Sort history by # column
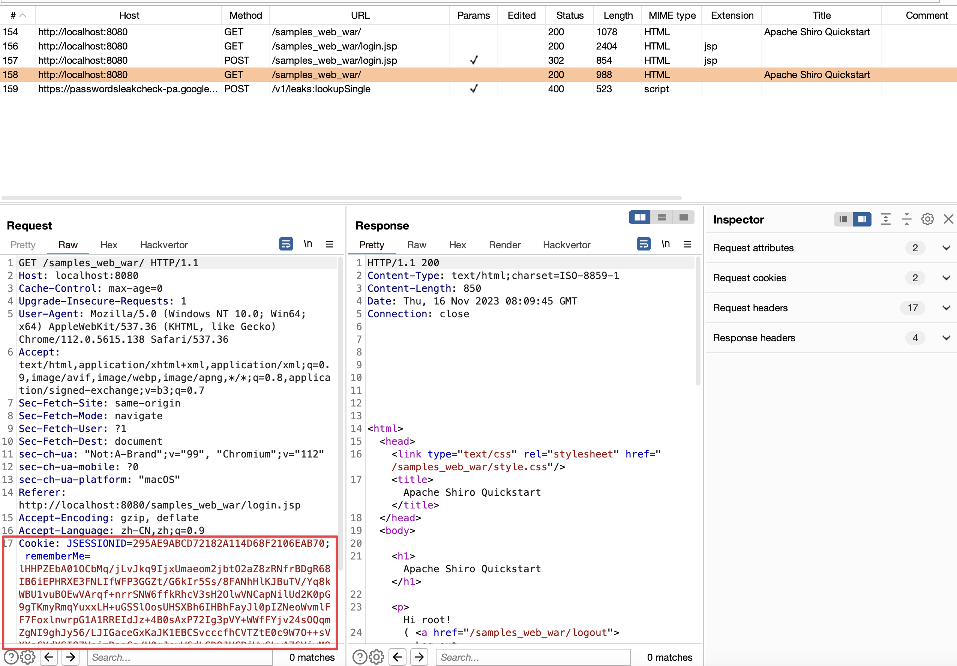This screenshot has height=666, width=957. [x=18, y=15]
